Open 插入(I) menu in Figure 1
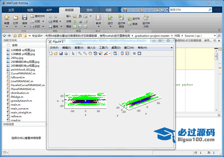 (x=91, y=48)
